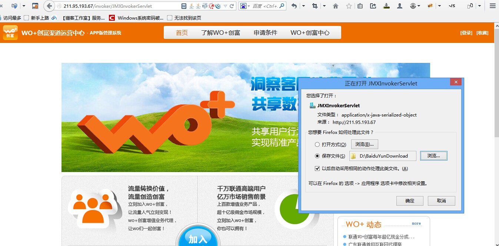This screenshot has width=499, height=246.
Task: Close the JMXInvokerServlet download dialog
Action: point(456,82)
